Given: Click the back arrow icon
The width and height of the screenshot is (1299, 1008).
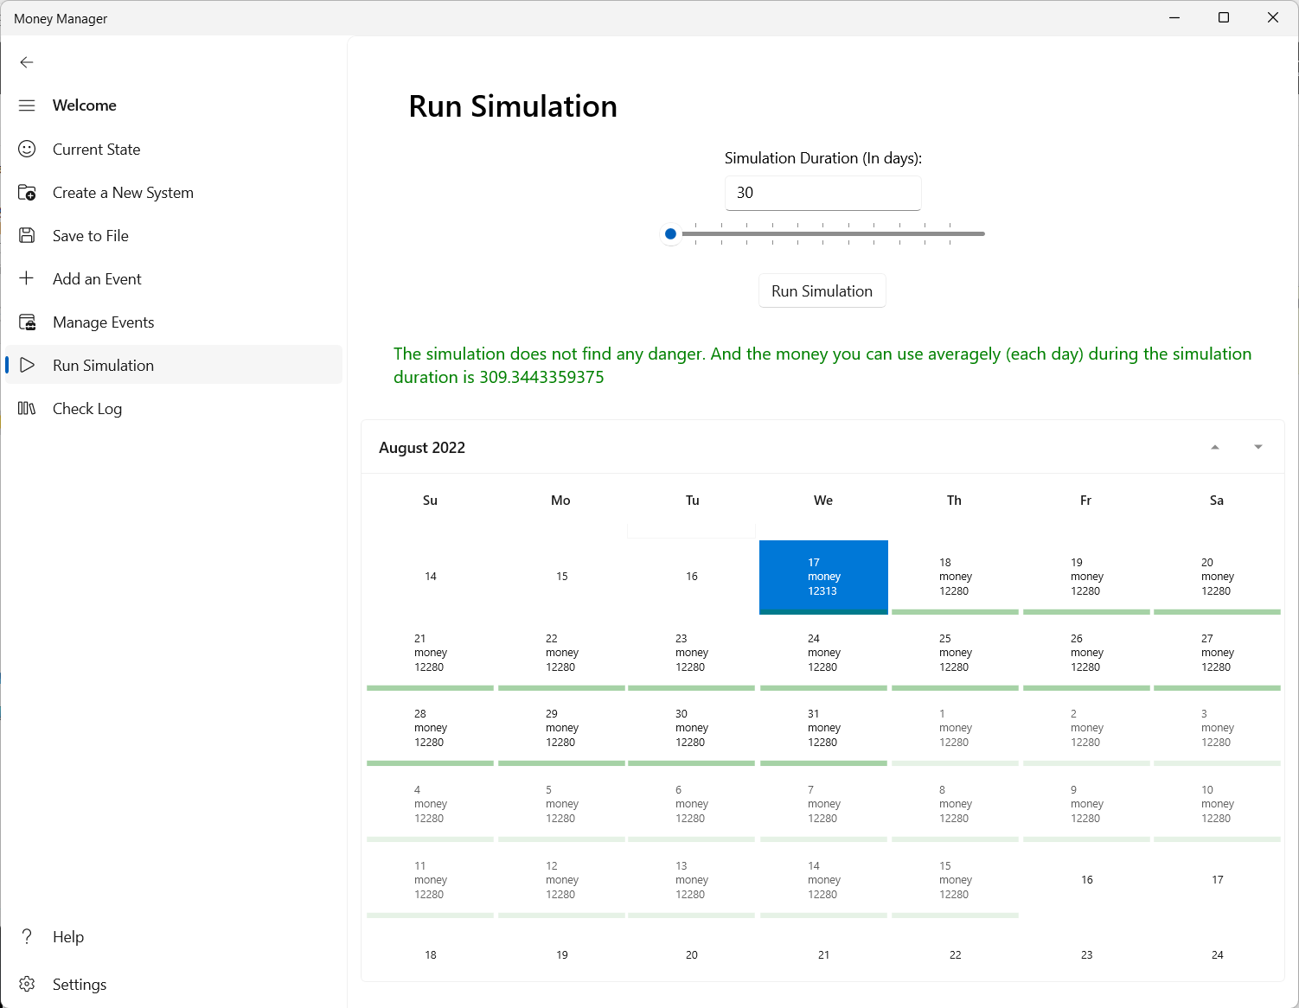Looking at the screenshot, I should coord(27,62).
